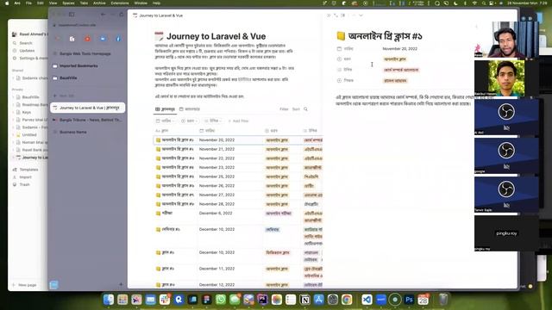Open side peek page in full view
Screen dimensions: 552x310
click(x=336, y=15)
